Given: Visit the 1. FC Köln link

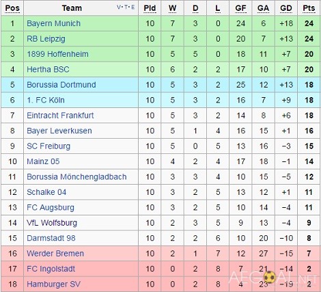Looking at the screenshot, I should point(46,100).
